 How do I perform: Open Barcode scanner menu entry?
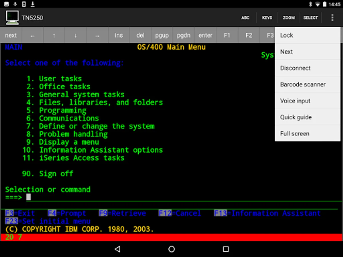pyautogui.click(x=308, y=85)
